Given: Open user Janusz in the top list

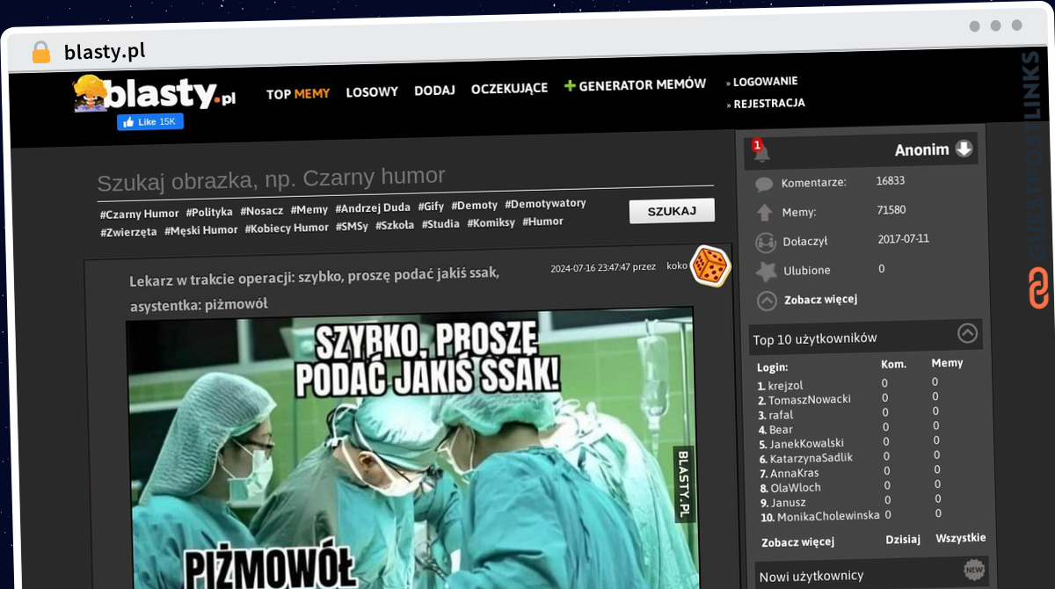Looking at the screenshot, I should pos(787,503).
